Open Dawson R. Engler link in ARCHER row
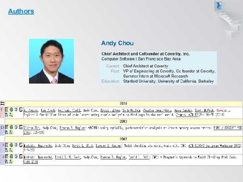243x182 pixels. [x=72, y=128]
